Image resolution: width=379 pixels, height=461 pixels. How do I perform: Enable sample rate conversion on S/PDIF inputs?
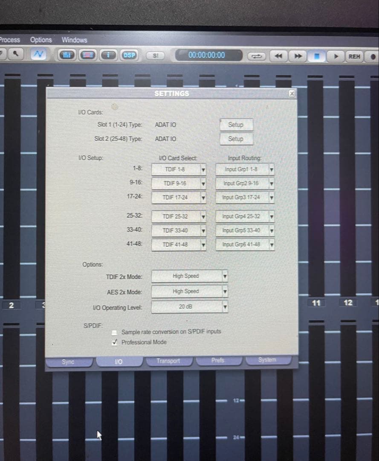point(114,332)
